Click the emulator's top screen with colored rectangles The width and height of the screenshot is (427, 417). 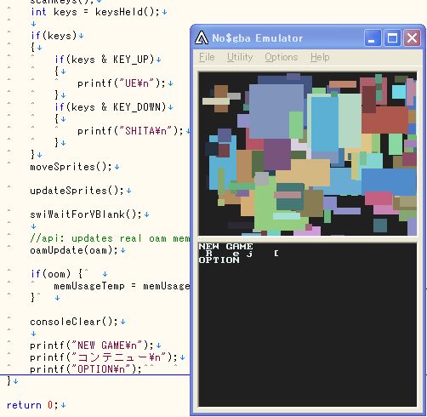308,154
